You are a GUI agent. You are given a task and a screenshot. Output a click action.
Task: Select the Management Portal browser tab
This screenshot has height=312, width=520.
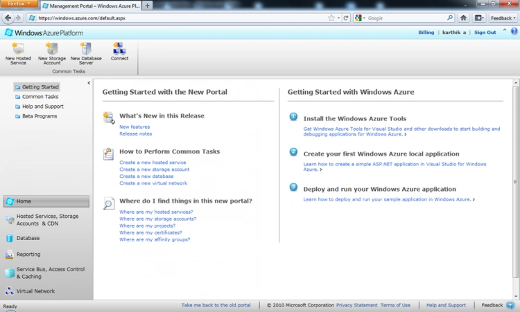(x=91, y=6)
